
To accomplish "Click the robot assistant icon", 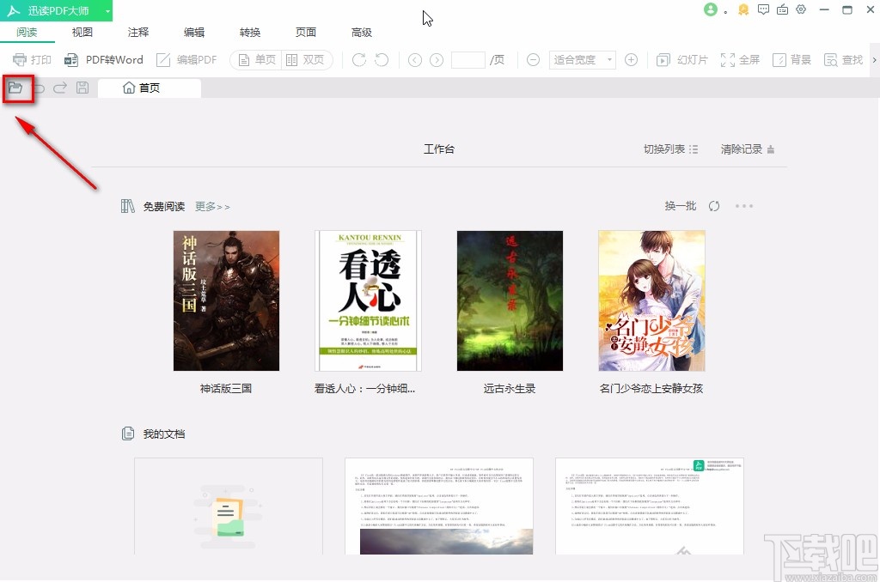I will pos(782,9).
